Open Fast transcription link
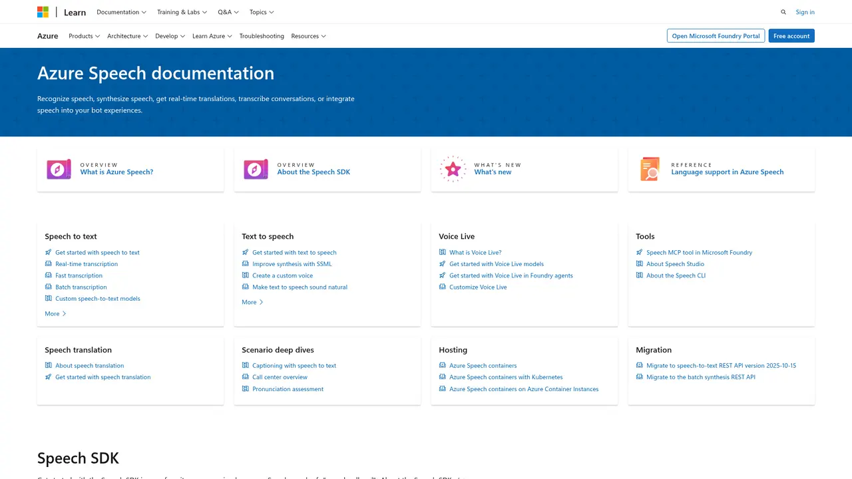 coord(79,275)
